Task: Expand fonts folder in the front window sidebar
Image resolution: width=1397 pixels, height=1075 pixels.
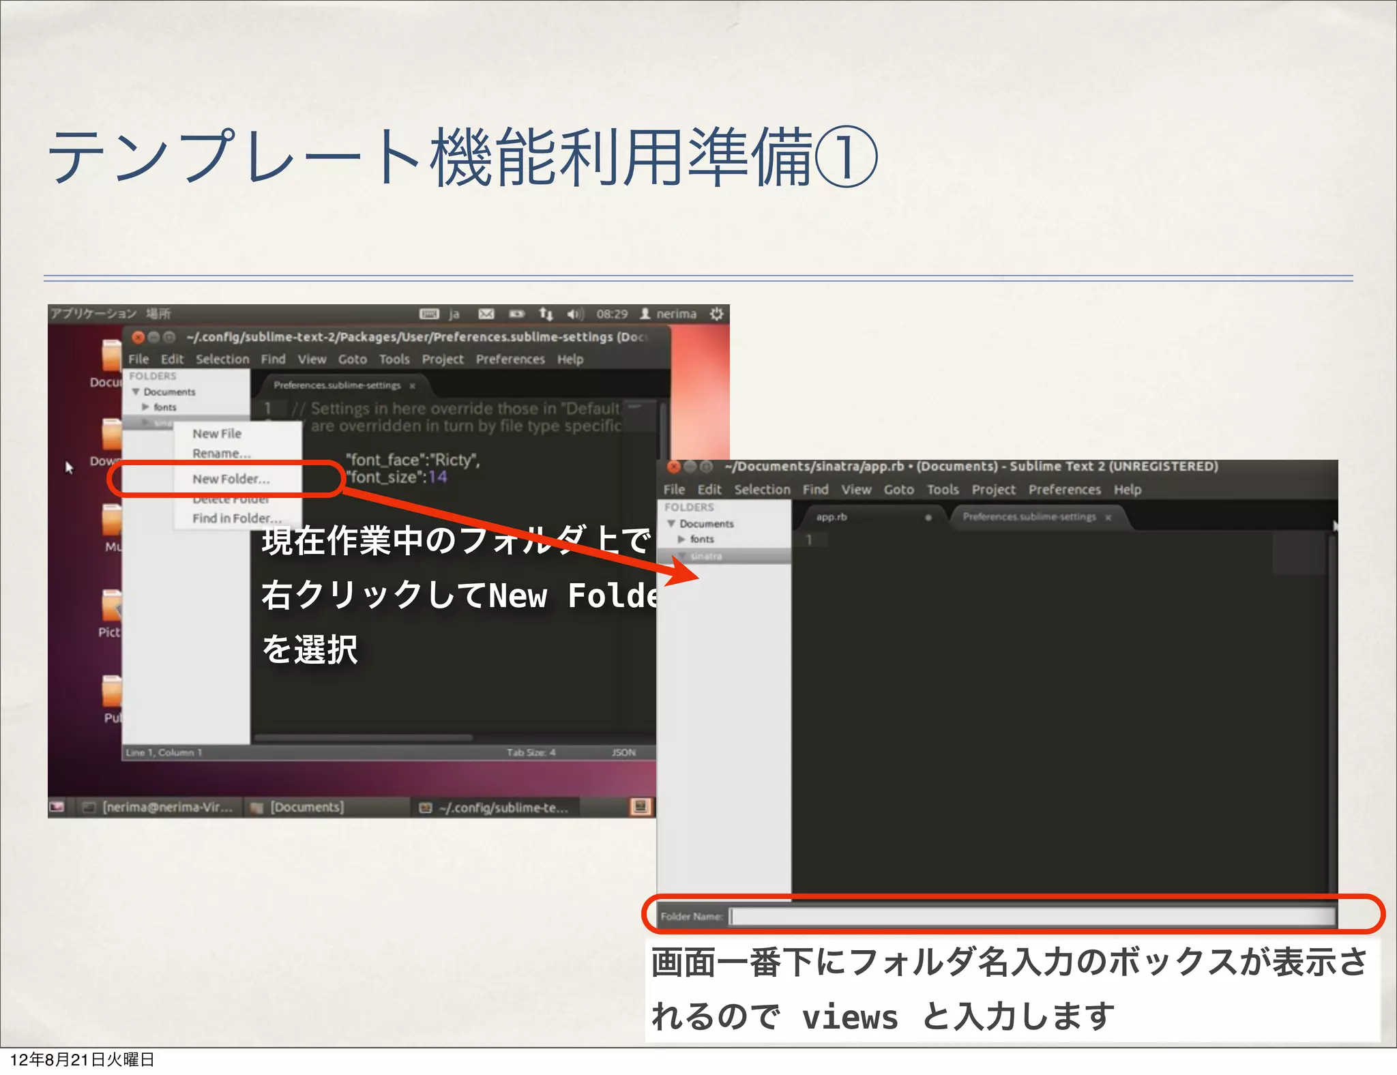Action: point(681,539)
